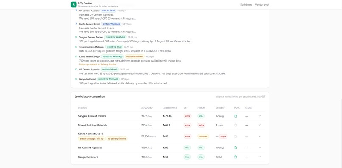This screenshot has width=342, height=168.
Task: Open Ganga Buildmart document icon
Action: pyautogui.click(x=235, y=157)
